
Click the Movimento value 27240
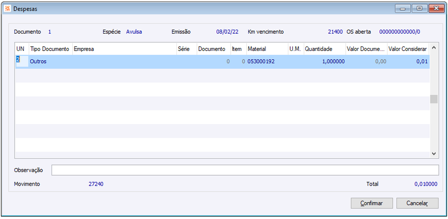[x=96, y=184]
